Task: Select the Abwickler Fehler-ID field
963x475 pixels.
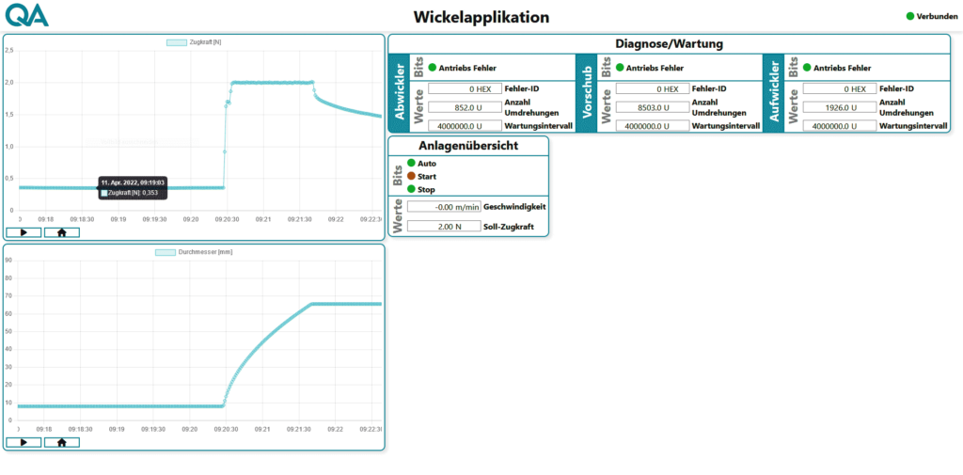Action: pyautogui.click(x=465, y=89)
